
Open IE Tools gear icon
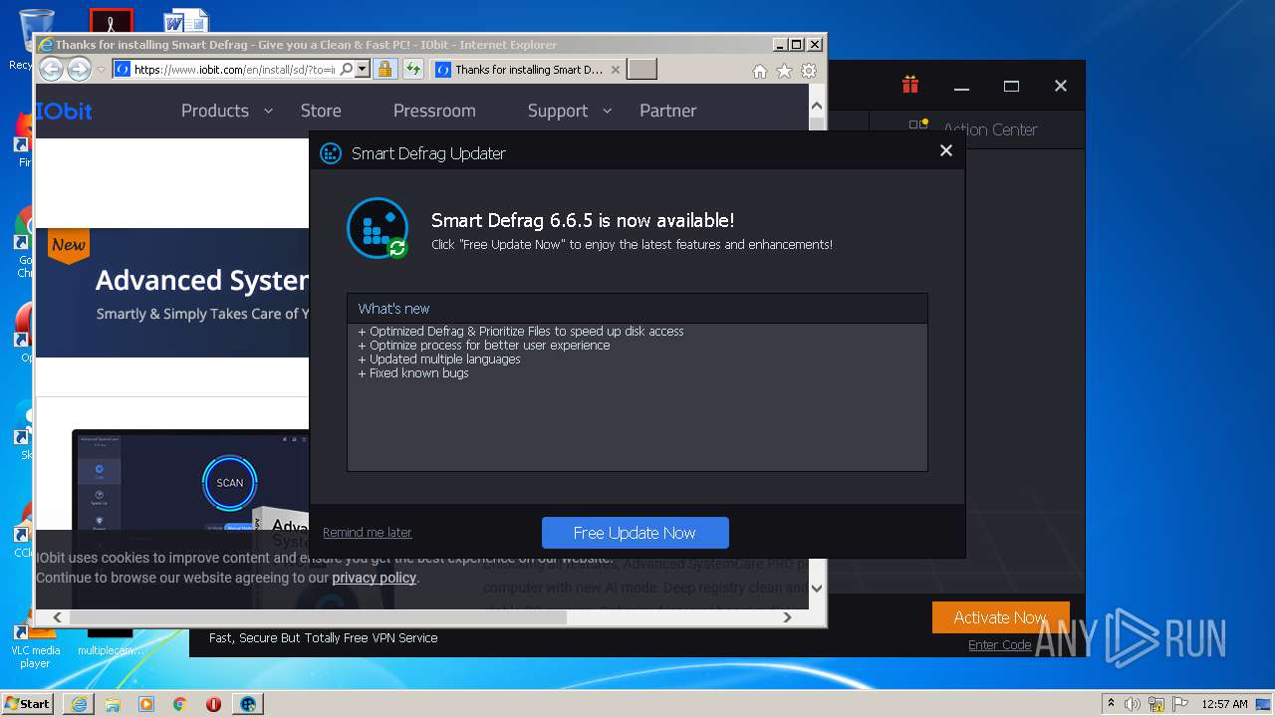809,71
